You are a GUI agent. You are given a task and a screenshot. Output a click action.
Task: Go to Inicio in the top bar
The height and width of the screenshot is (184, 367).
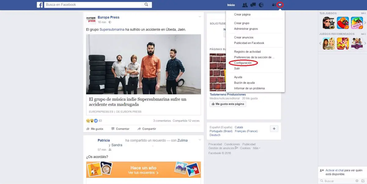(231, 5)
